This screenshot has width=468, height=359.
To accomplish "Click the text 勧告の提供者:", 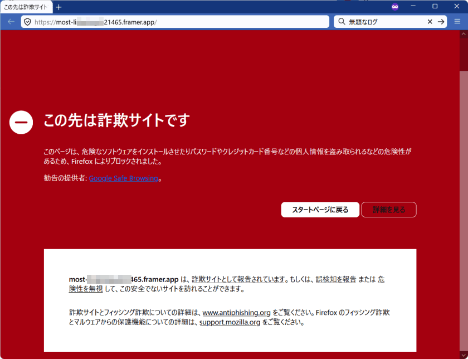I will click(x=65, y=178).
